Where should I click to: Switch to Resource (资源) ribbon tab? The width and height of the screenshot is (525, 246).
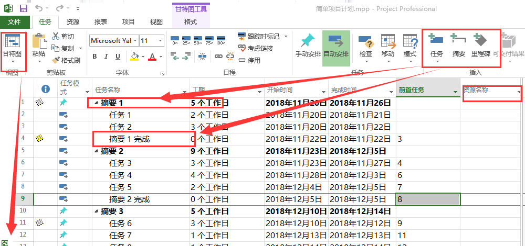click(x=72, y=22)
